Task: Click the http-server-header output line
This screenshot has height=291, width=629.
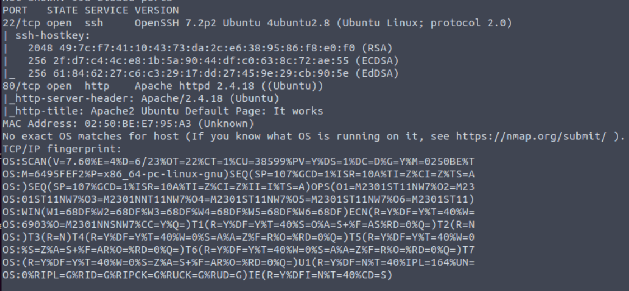Action: point(141,98)
